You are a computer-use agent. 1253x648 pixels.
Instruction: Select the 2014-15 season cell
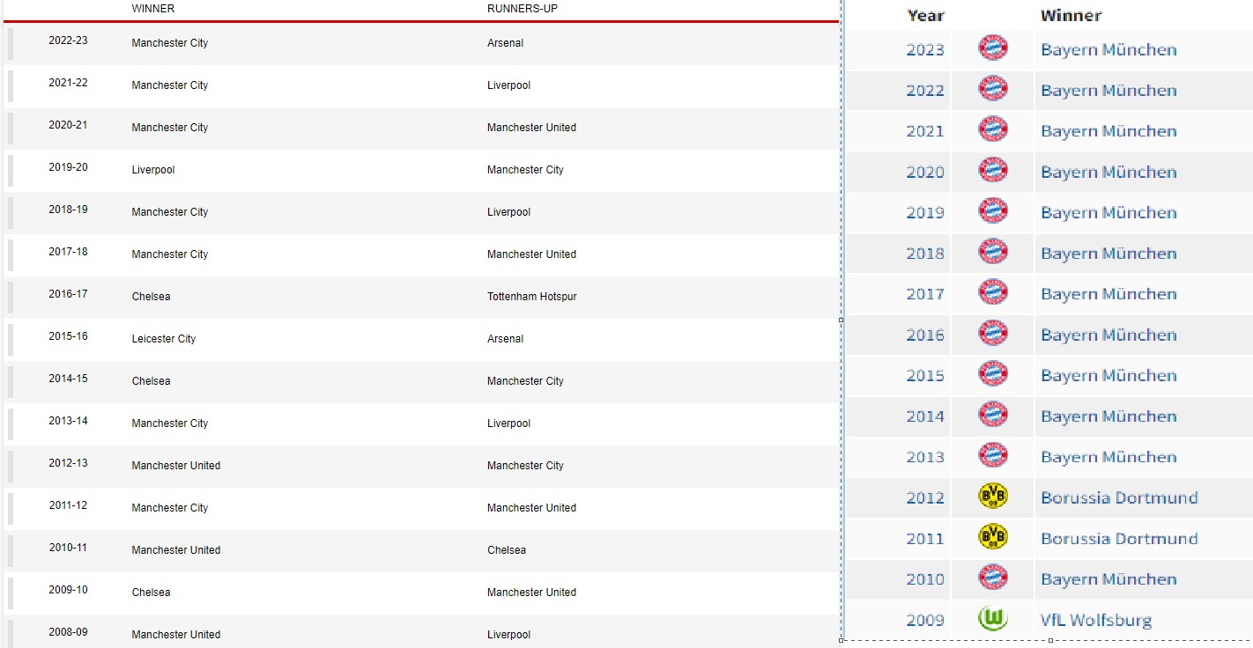coord(68,379)
